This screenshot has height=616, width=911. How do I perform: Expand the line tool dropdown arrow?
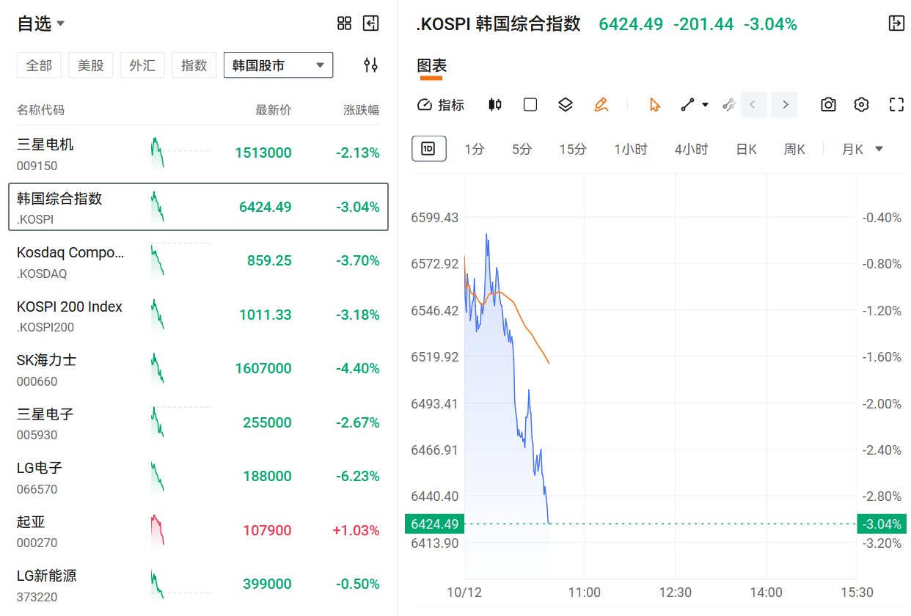706,105
